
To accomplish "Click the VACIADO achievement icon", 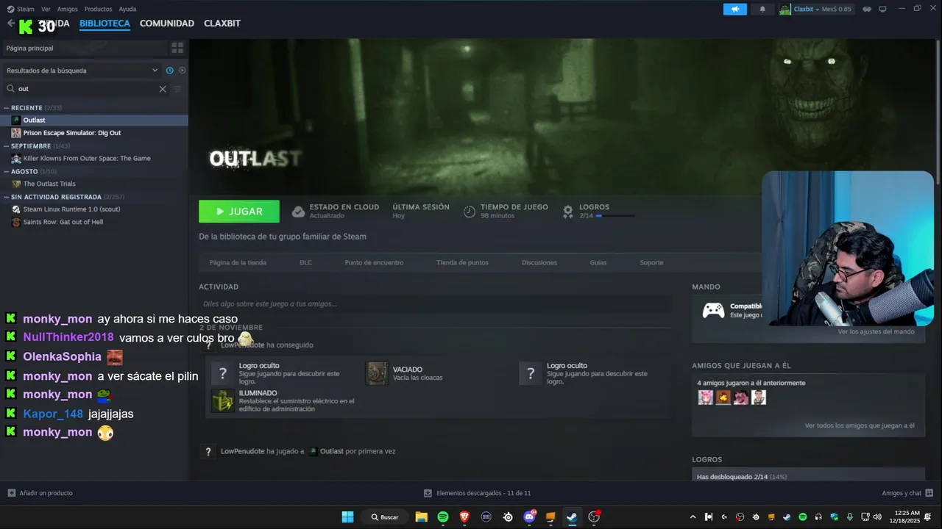I will point(377,373).
